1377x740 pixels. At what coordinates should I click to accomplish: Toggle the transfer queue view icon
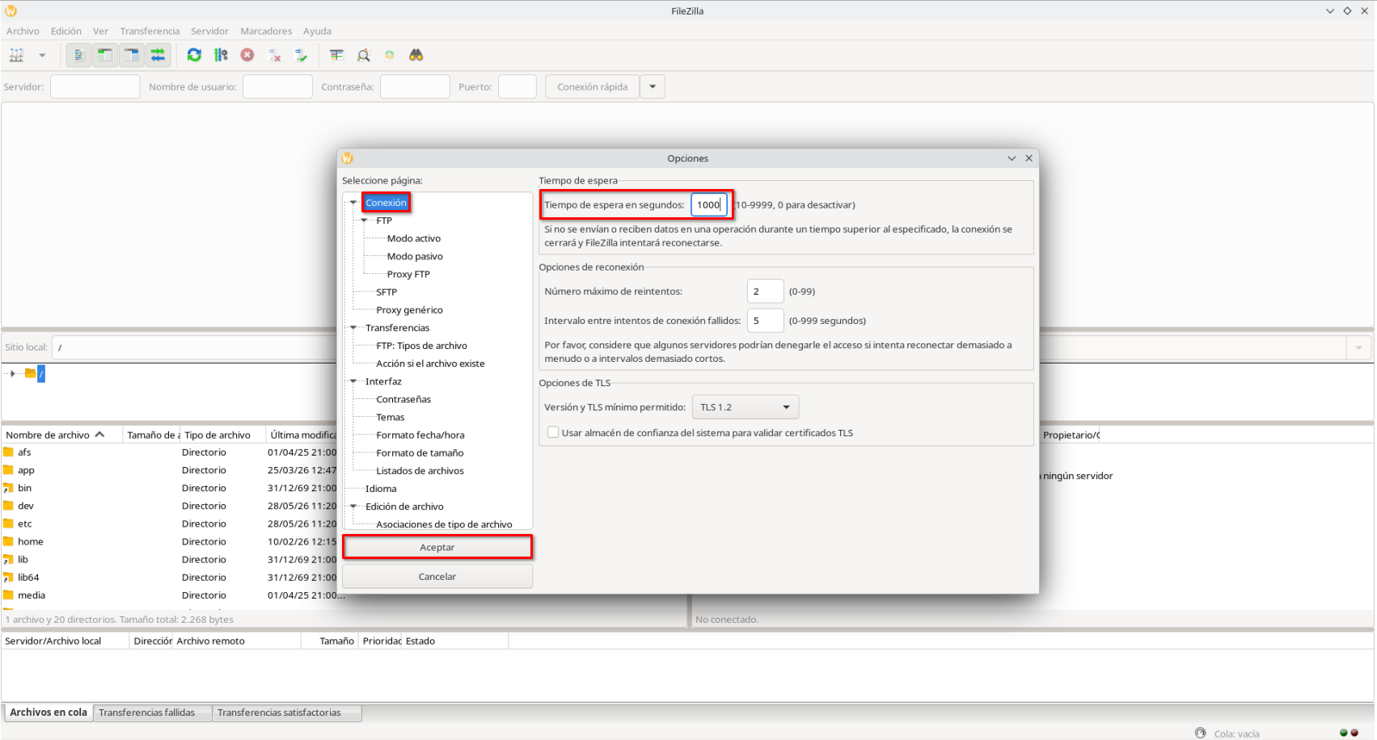158,55
